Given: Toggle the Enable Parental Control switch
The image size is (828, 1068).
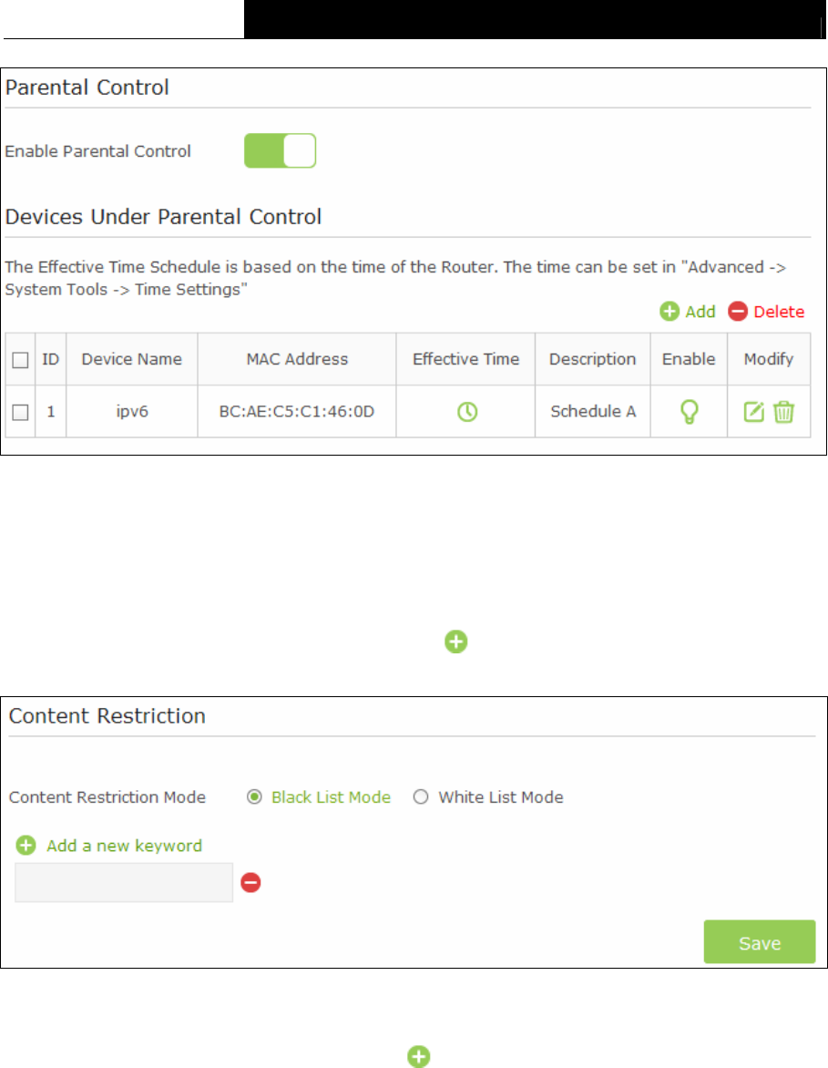Looking at the screenshot, I should coord(280,150).
